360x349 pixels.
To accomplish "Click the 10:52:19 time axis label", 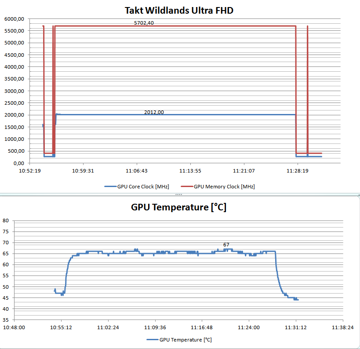I will click(30, 171).
